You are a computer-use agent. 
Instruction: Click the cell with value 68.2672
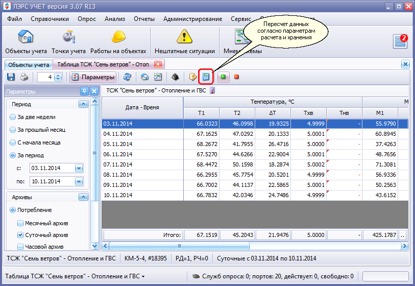(x=202, y=144)
